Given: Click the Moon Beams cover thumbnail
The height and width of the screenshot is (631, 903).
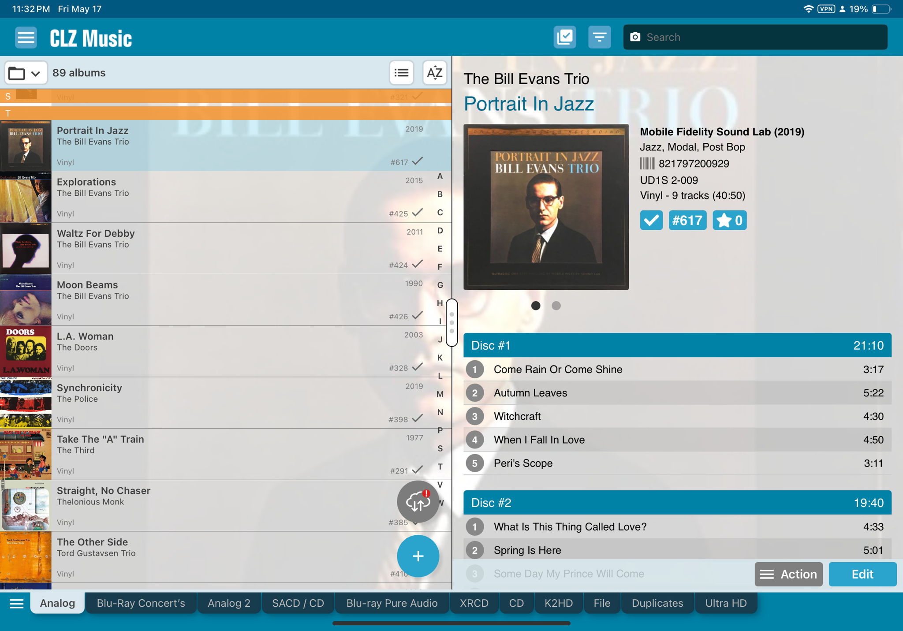Looking at the screenshot, I should click(26, 300).
